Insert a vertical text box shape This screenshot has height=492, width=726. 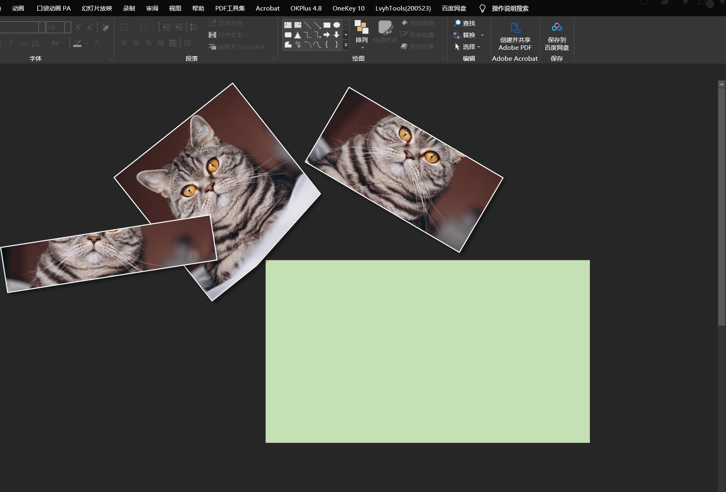298,25
